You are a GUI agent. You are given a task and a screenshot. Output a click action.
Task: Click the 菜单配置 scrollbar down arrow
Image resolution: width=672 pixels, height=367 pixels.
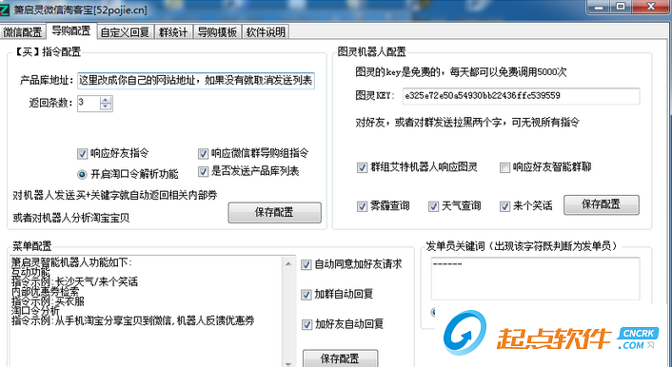point(288,363)
